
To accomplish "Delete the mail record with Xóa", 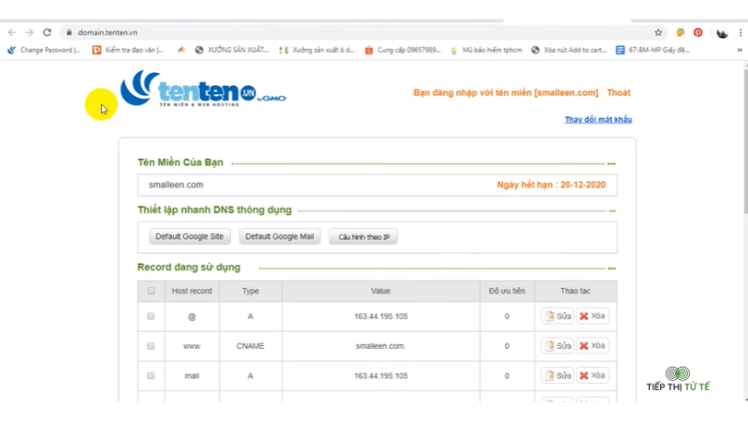I will (593, 376).
